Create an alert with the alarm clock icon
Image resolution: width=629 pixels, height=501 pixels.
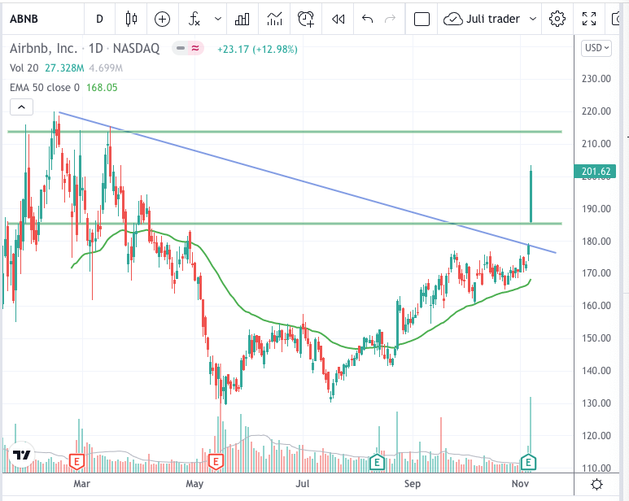click(306, 19)
